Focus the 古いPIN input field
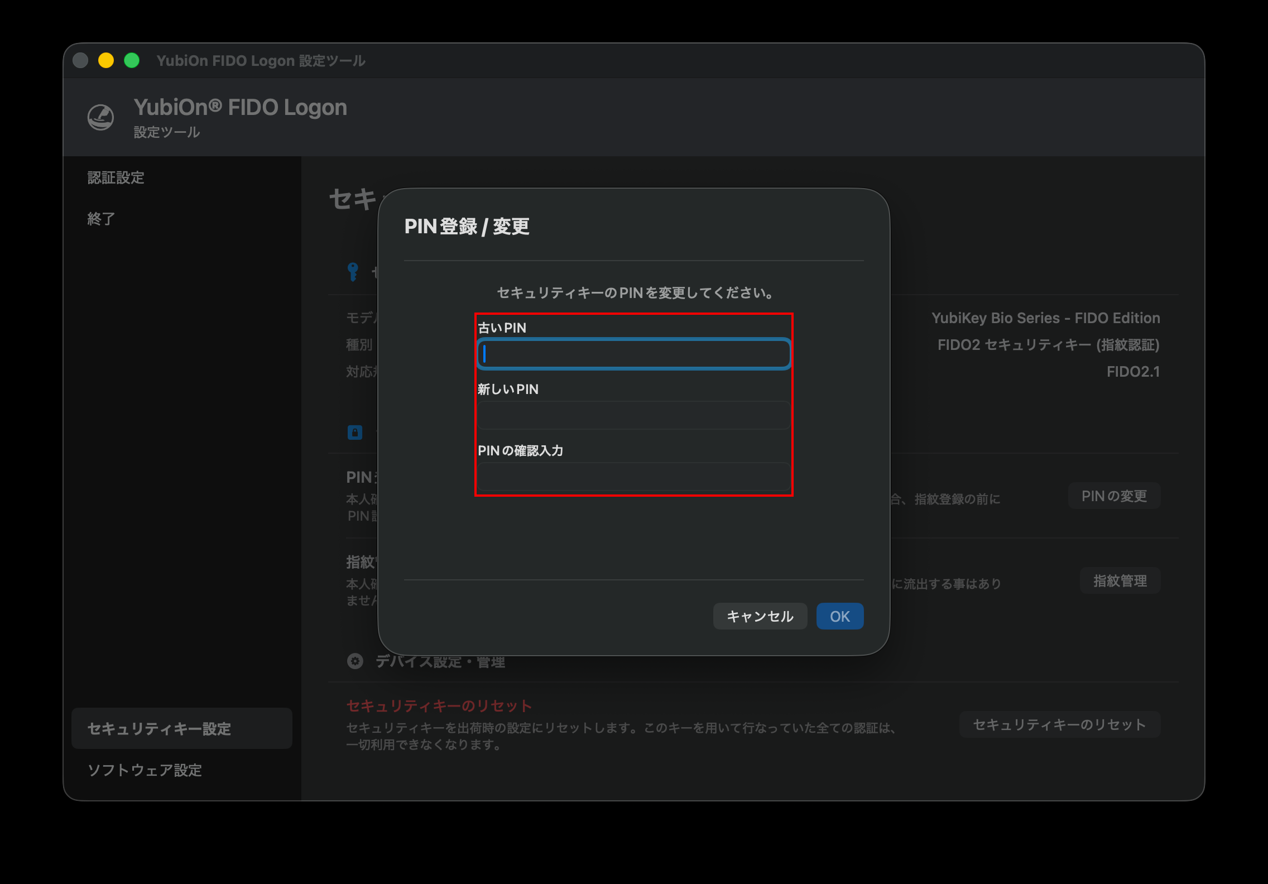1268x884 pixels. 633,354
